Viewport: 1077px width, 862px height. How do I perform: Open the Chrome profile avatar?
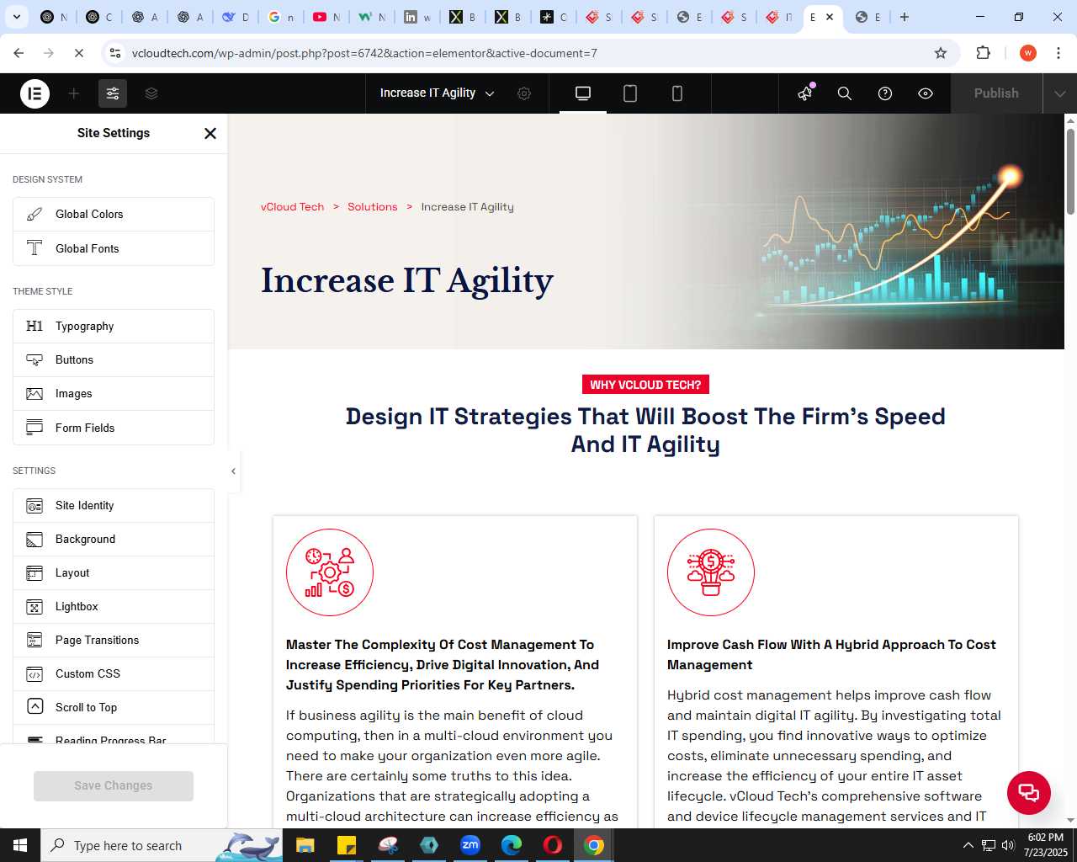pyautogui.click(x=1027, y=53)
